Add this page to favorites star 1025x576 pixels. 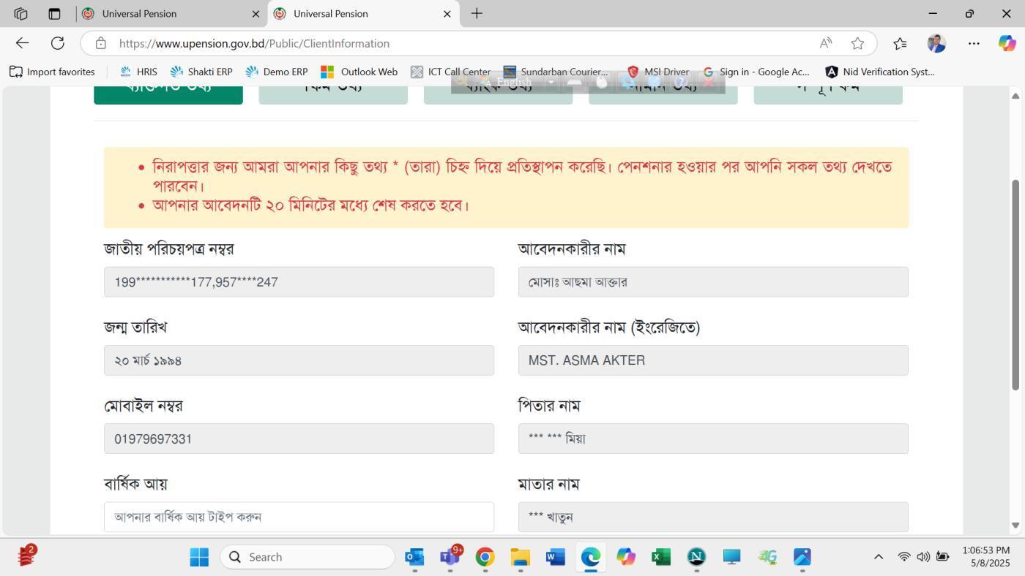(x=857, y=43)
